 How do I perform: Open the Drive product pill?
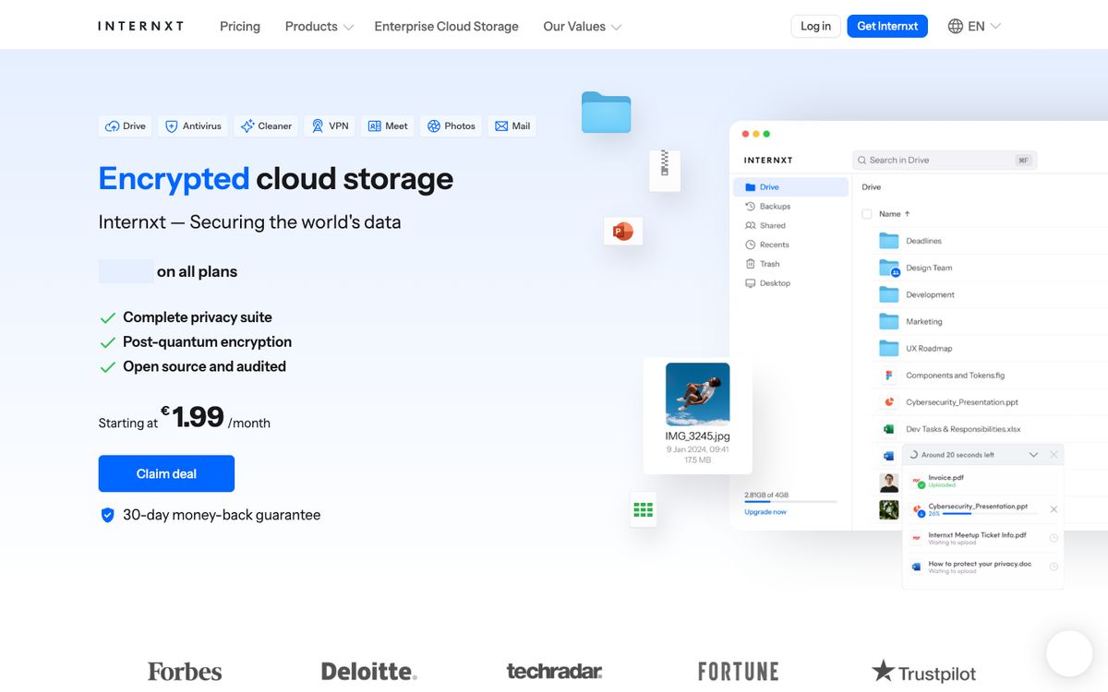click(126, 126)
